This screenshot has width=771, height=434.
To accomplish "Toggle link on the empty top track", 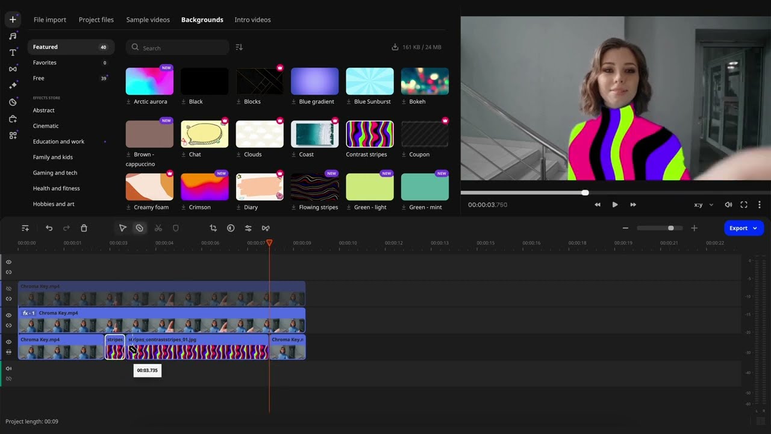I will click(8, 272).
